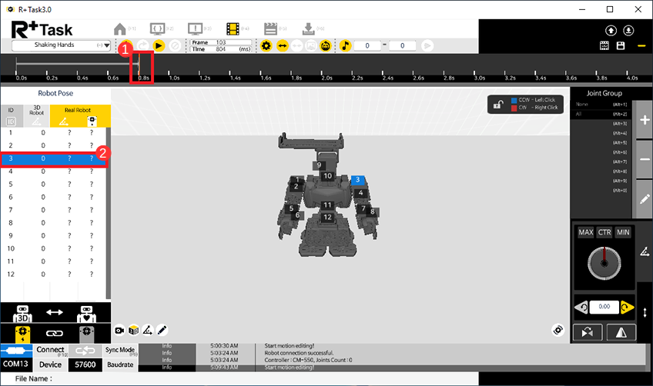Click the save floppy disk icon
The width and height of the screenshot is (653, 386).
621,46
